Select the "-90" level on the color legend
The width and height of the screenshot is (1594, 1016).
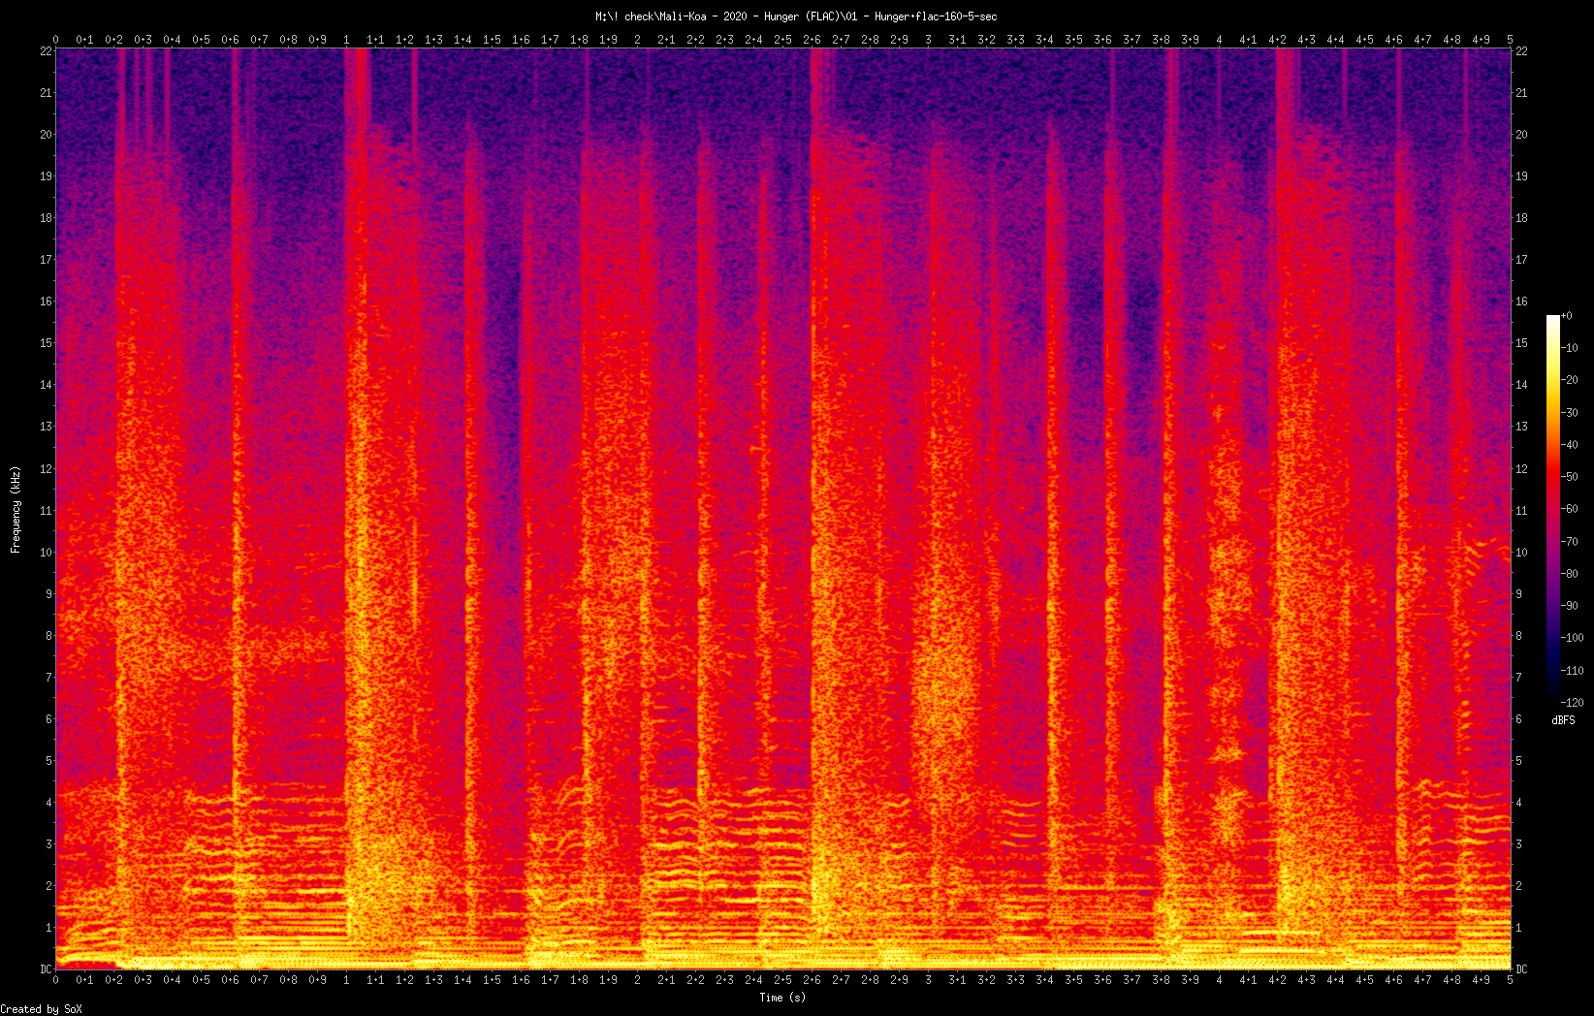tap(1571, 606)
